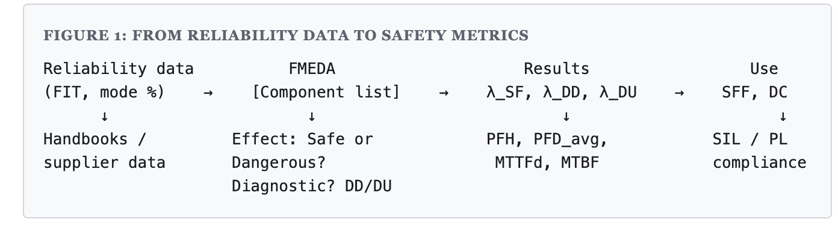838x225 pixels.
Task: Click the down arrow under Reliability data
Action: 105,116
